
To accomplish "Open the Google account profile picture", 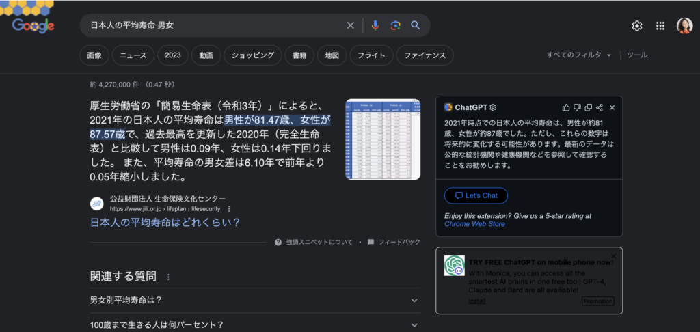I will tap(684, 26).
